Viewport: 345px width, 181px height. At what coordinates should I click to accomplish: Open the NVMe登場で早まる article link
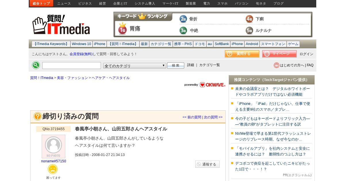tap(273, 136)
